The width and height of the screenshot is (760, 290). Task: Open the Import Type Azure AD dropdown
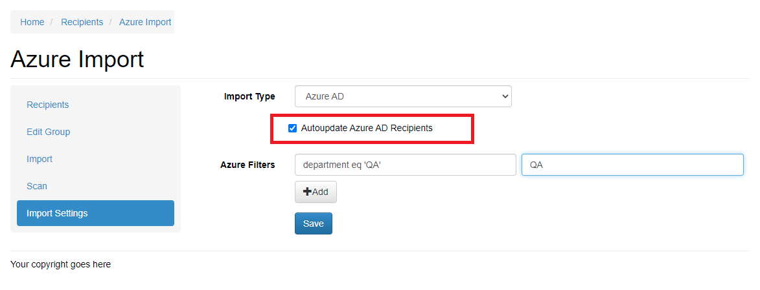(402, 96)
